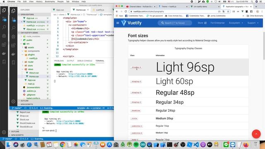Open the PROBLEMS panel tab

tap(59, 61)
